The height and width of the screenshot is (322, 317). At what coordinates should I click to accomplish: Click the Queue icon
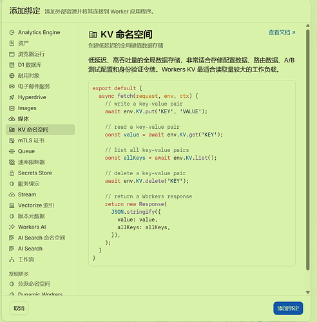pos(12,151)
